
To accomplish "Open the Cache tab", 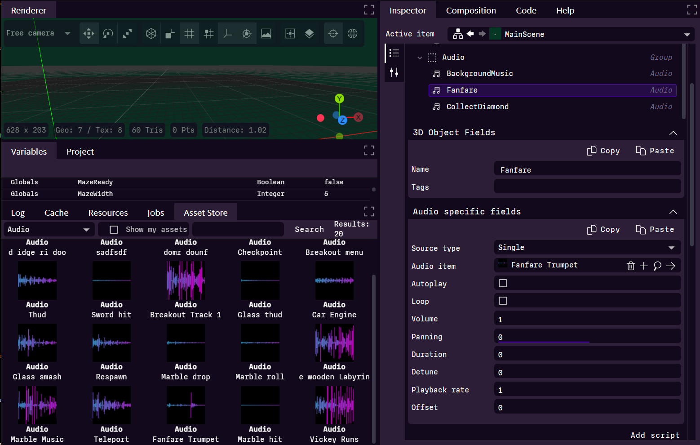I will coord(56,212).
